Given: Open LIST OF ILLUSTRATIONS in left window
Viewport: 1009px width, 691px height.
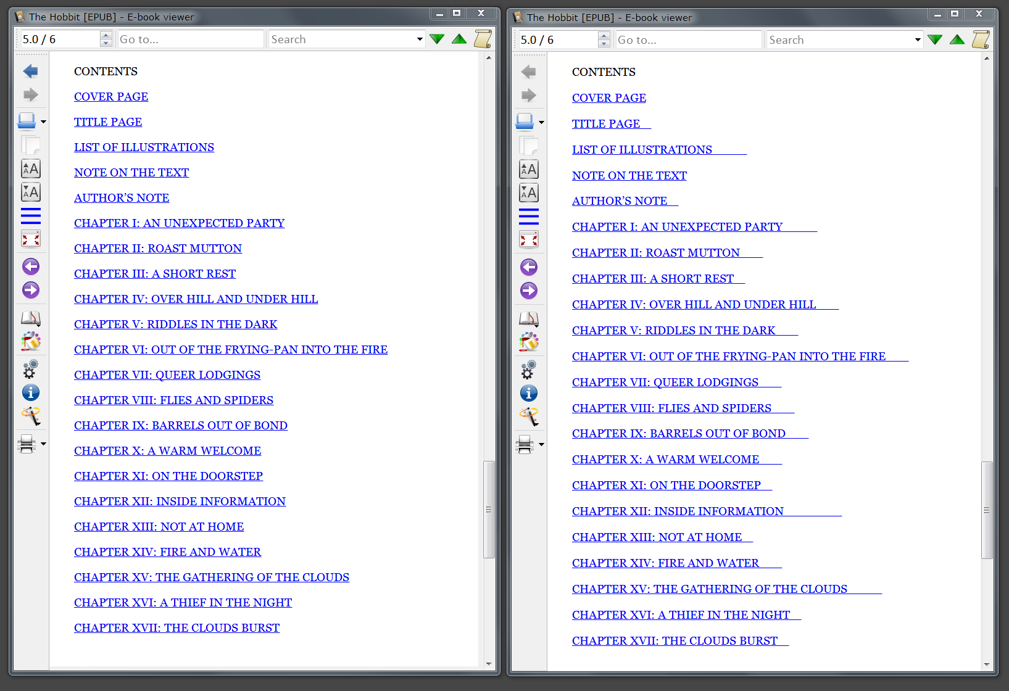Looking at the screenshot, I should [144, 147].
